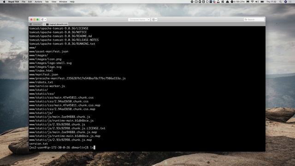Click the line 'tomcat/apache-tomcat-9.0.36/RELEASE-NOTES'

coord(64,40)
